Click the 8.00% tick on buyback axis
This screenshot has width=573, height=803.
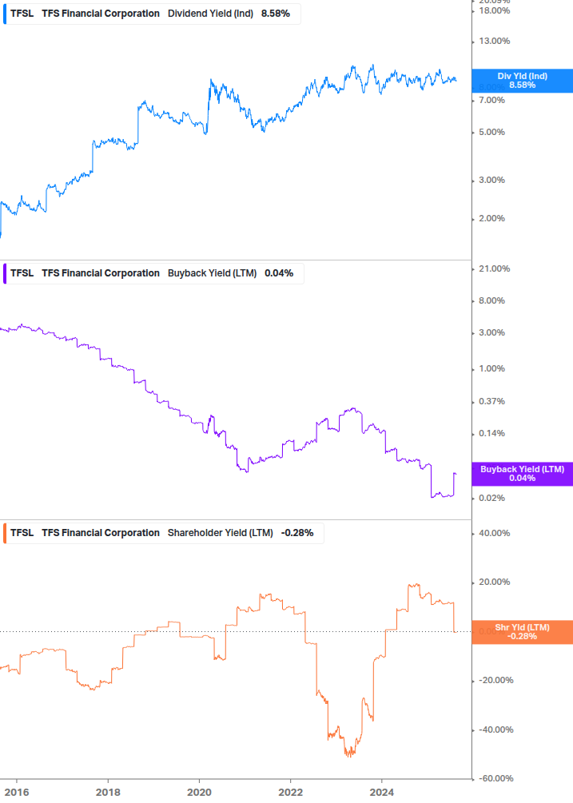(x=491, y=300)
